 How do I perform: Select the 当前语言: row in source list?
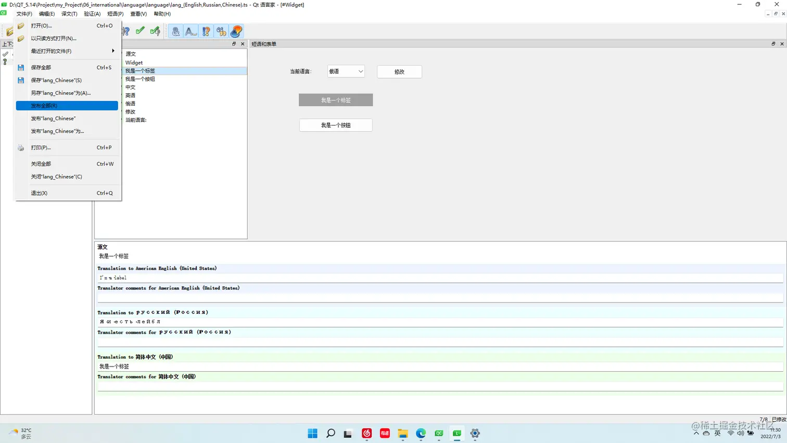[185, 120]
